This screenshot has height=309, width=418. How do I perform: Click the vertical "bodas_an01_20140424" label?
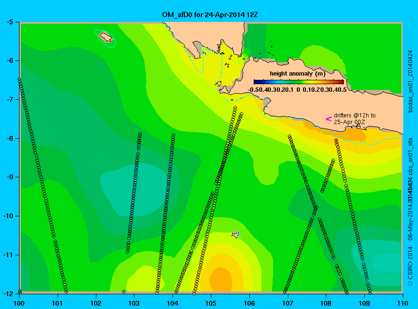(x=410, y=81)
